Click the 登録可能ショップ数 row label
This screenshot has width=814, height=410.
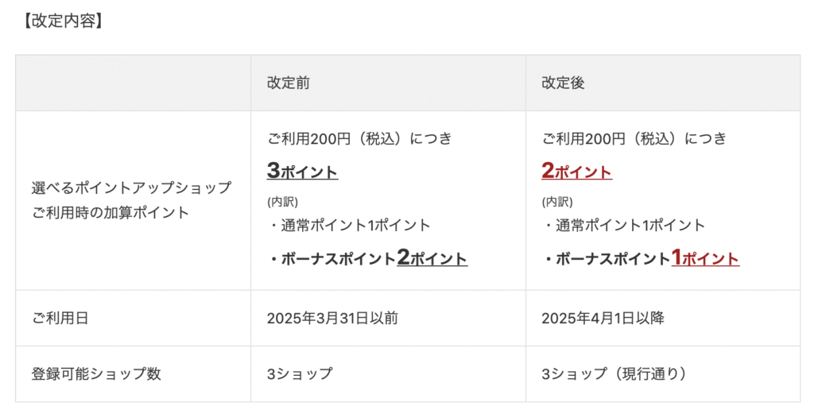point(96,374)
